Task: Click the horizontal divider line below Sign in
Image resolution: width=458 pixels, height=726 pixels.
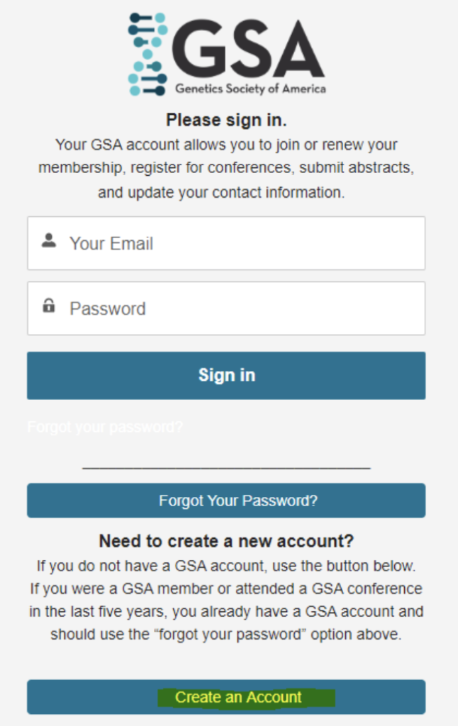Action: [x=226, y=467]
